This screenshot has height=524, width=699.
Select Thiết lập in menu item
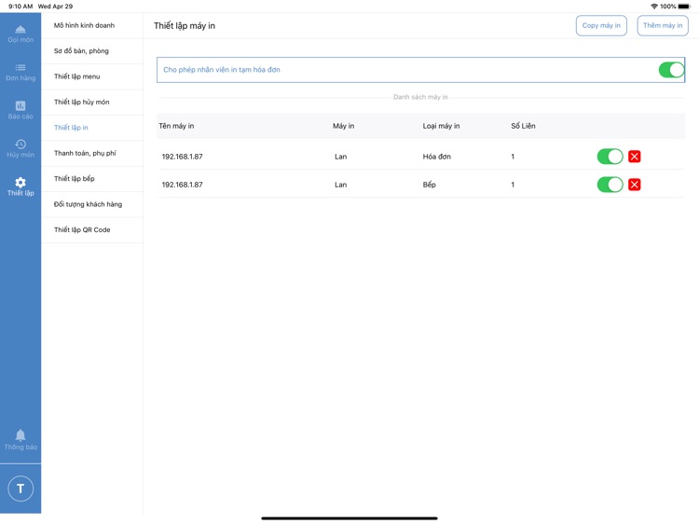tap(92, 128)
